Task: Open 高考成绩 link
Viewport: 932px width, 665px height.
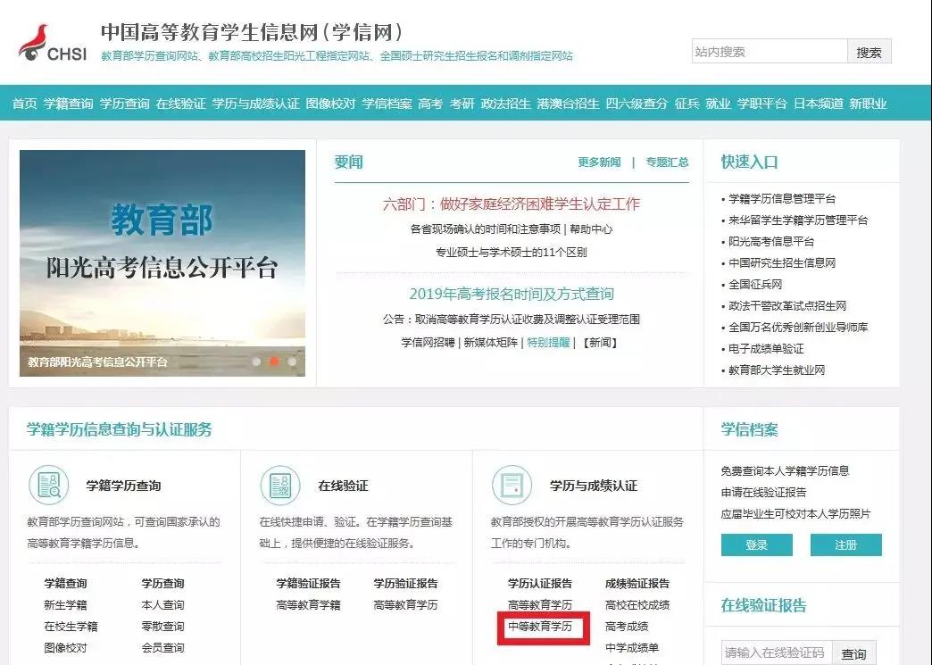Action: (x=627, y=627)
